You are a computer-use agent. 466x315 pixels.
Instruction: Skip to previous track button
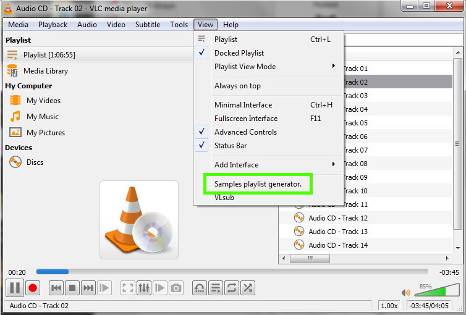[x=56, y=288]
